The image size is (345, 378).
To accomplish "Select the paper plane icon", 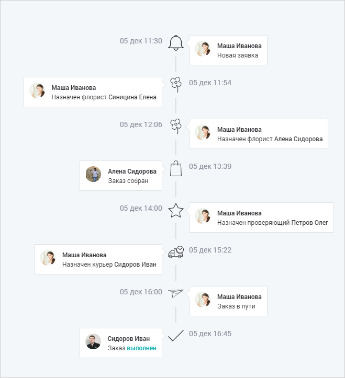I will (x=176, y=293).
